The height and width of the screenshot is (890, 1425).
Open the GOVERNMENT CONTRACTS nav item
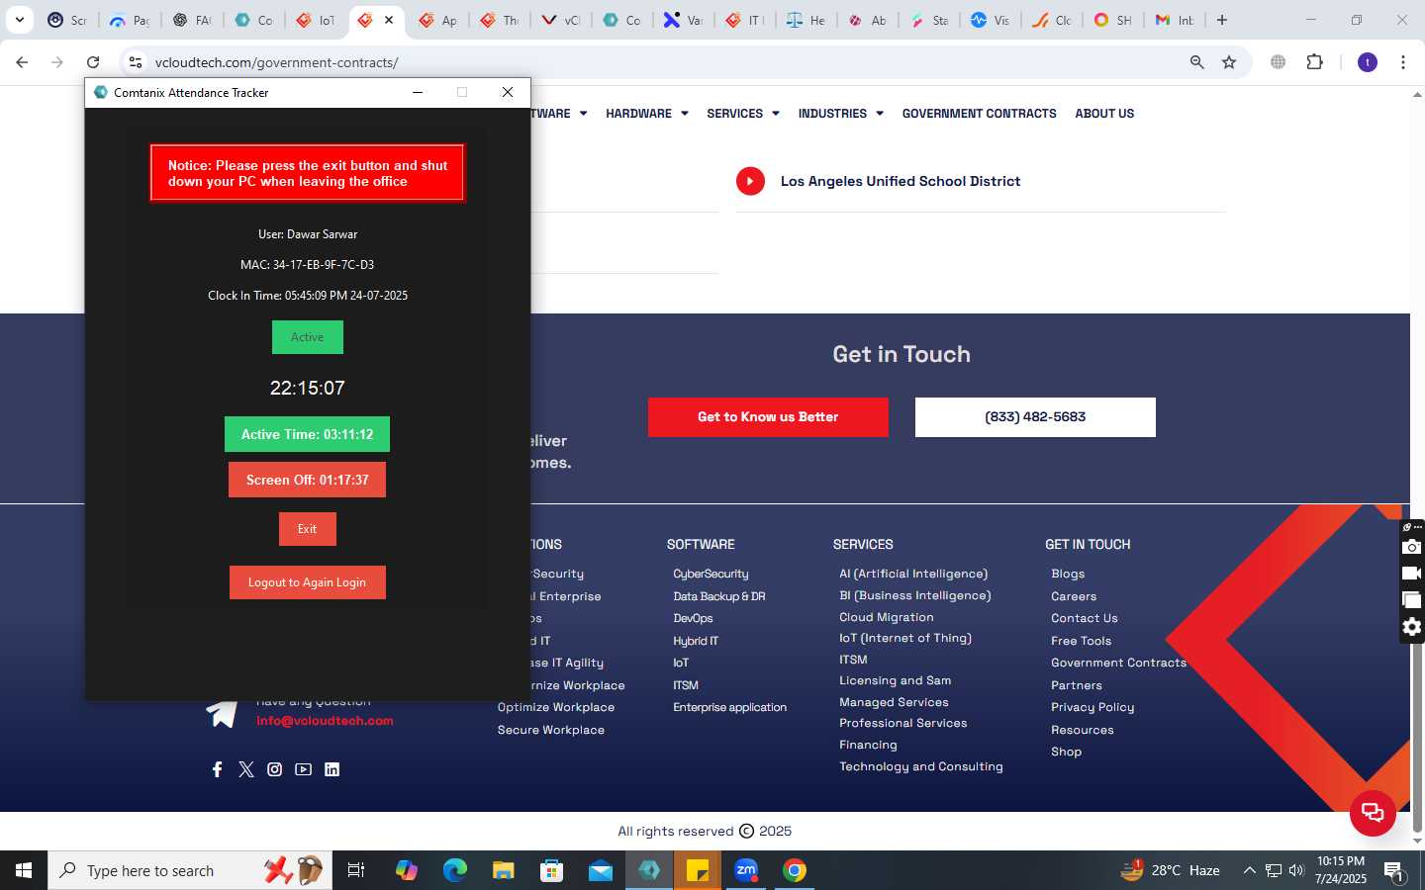(x=979, y=114)
